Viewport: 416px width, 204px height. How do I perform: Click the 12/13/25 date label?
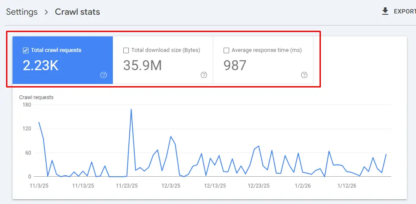215,186
